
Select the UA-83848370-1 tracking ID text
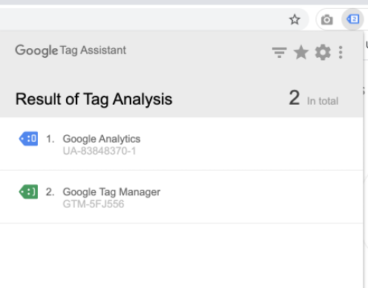click(x=99, y=151)
